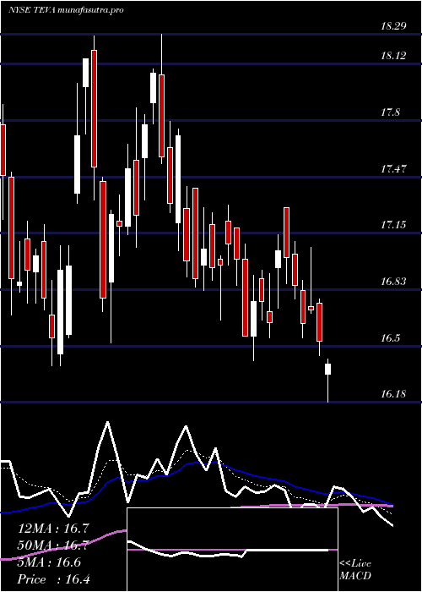422x592 pixels.
Task: Select the 16.18 price level label
Action: pyautogui.click(x=394, y=394)
